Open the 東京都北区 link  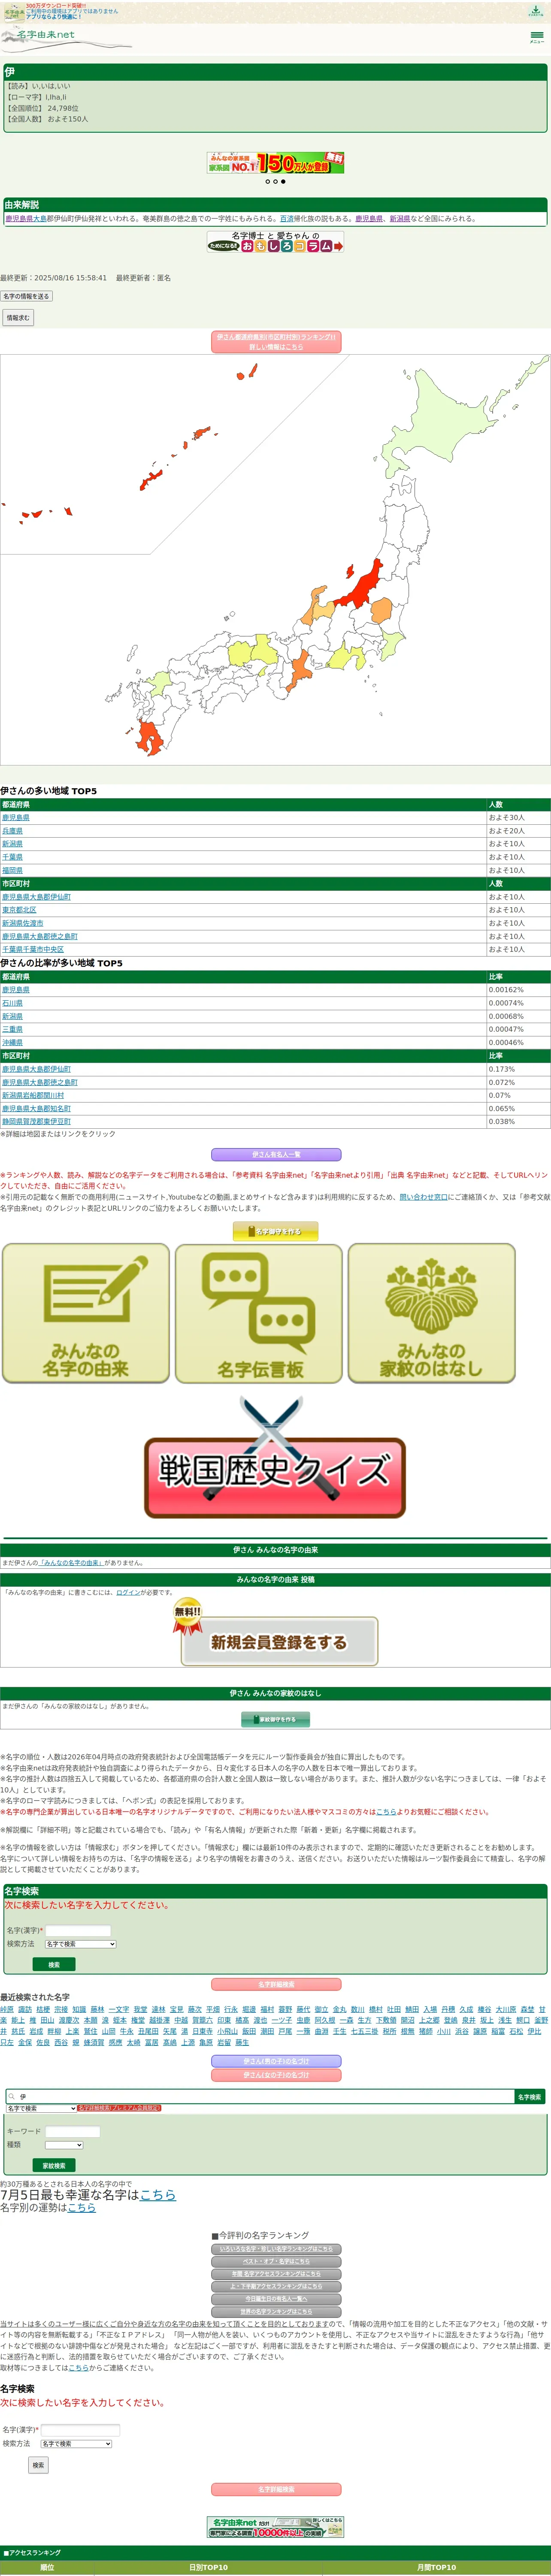point(19,910)
